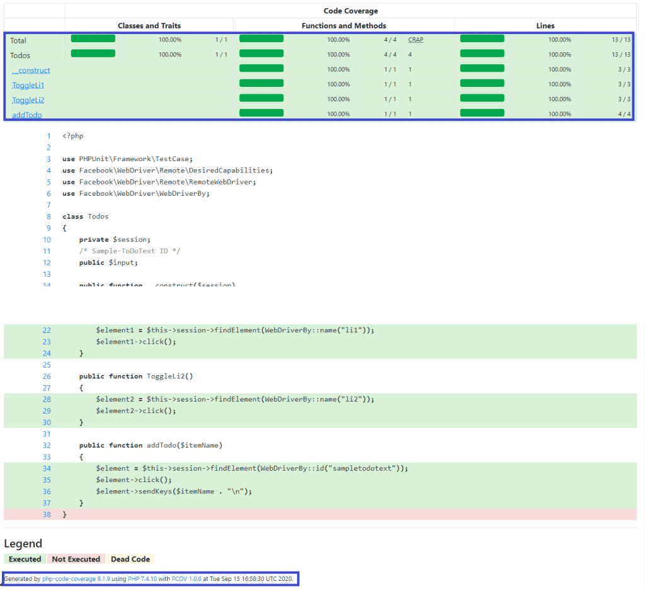Go to the addTodo method link

coord(27,115)
